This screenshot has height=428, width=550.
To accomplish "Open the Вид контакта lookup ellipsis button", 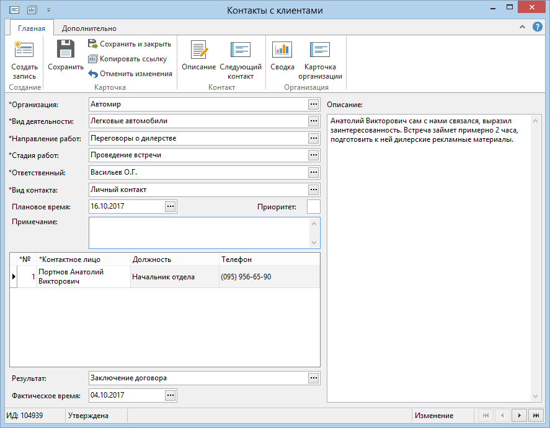I will [x=313, y=190].
